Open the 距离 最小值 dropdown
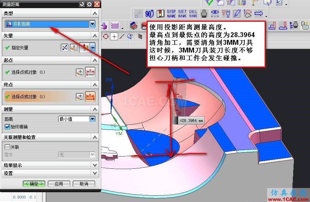This screenshot has width=310, height=202. [92, 119]
